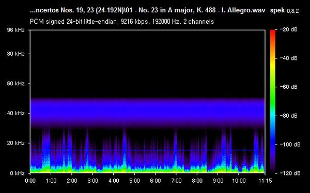Click the '9:00' time axis label
310x193 pixels.
[218, 181]
